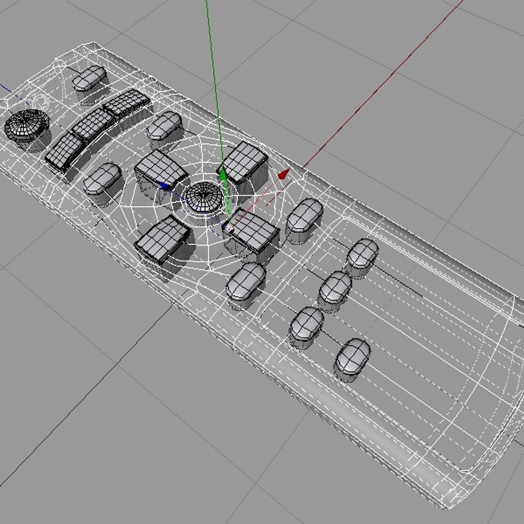Viewport: 524px width, 524px height.
Task: Select the oval button directly below the origin d-pad pad
Action: coord(246,280)
